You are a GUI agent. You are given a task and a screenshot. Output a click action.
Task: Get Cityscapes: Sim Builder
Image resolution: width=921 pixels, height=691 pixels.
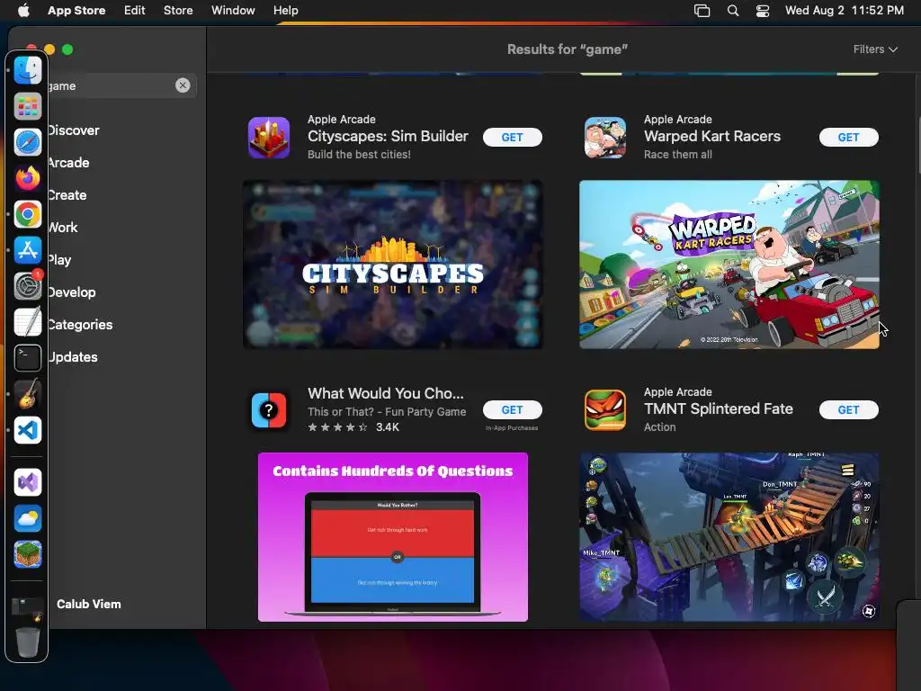[512, 137]
